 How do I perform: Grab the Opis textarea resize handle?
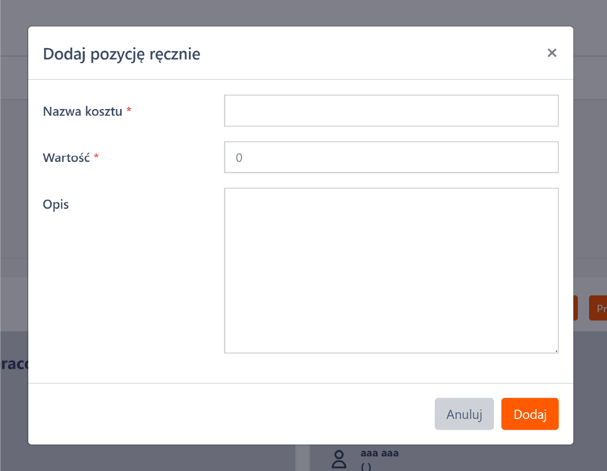(556, 350)
